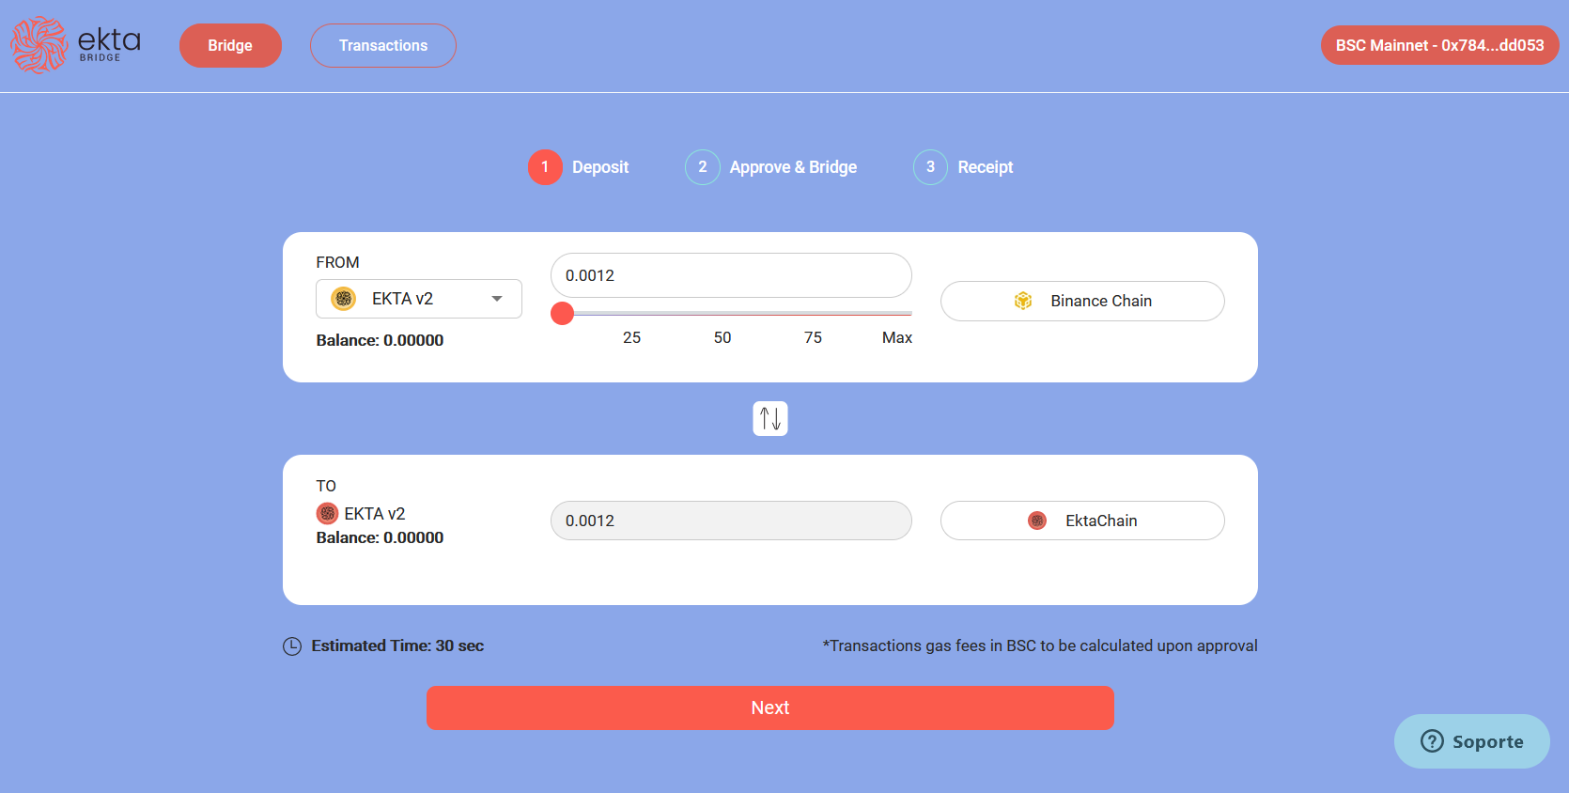Click the Binance Chain network button
Screen dimensions: 1569x793
click(x=1082, y=301)
